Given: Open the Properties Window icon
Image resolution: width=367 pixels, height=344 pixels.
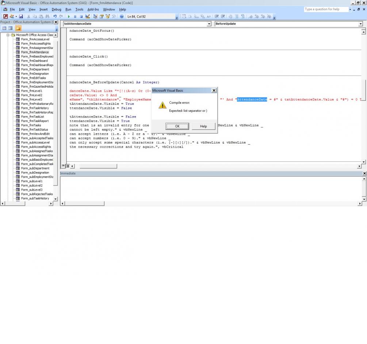Looking at the screenshot, I should point(102,16).
